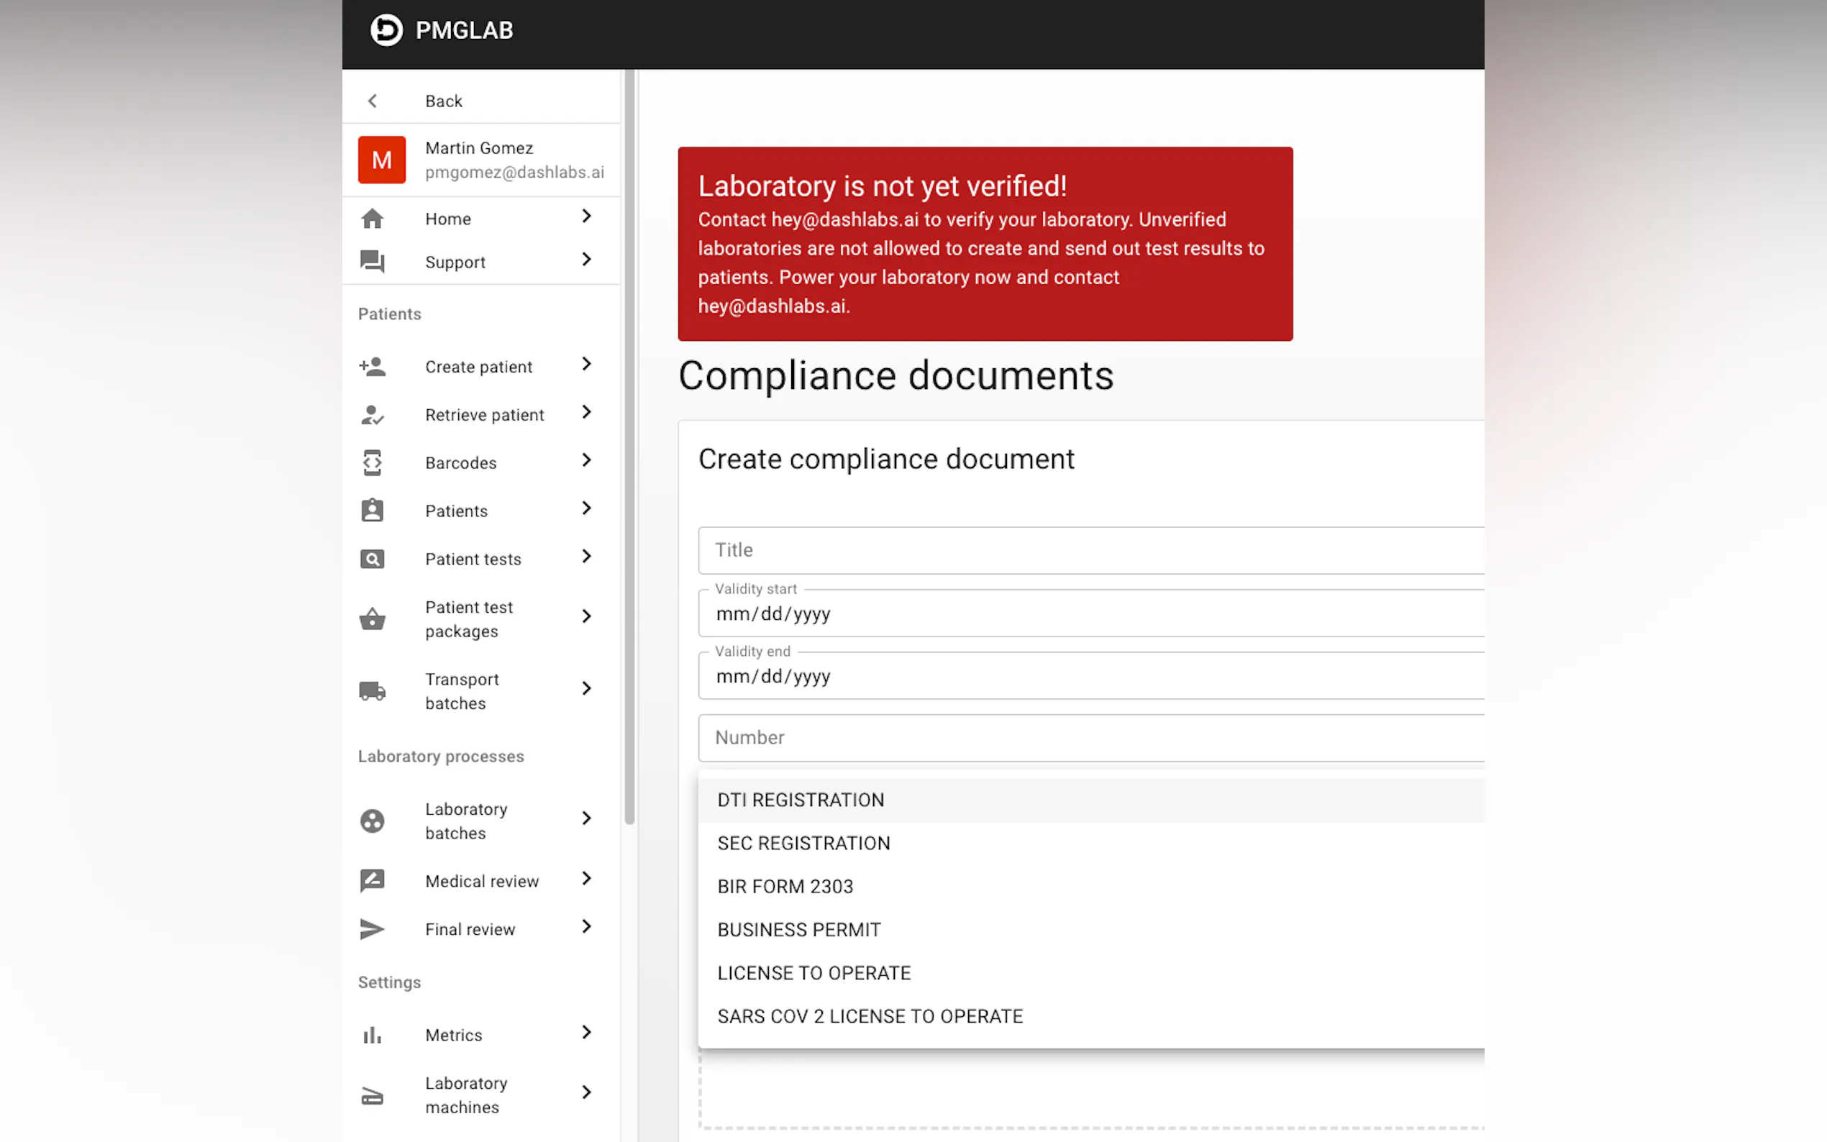
Task: Click the Create patient add-person icon
Action: (x=373, y=366)
